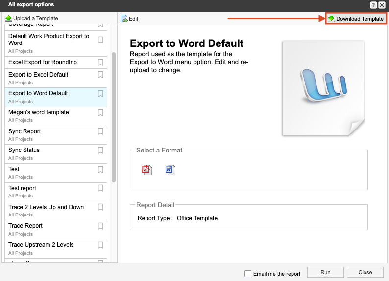Click the help question mark icon
This screenshot has height=281, width=389.
373,5
